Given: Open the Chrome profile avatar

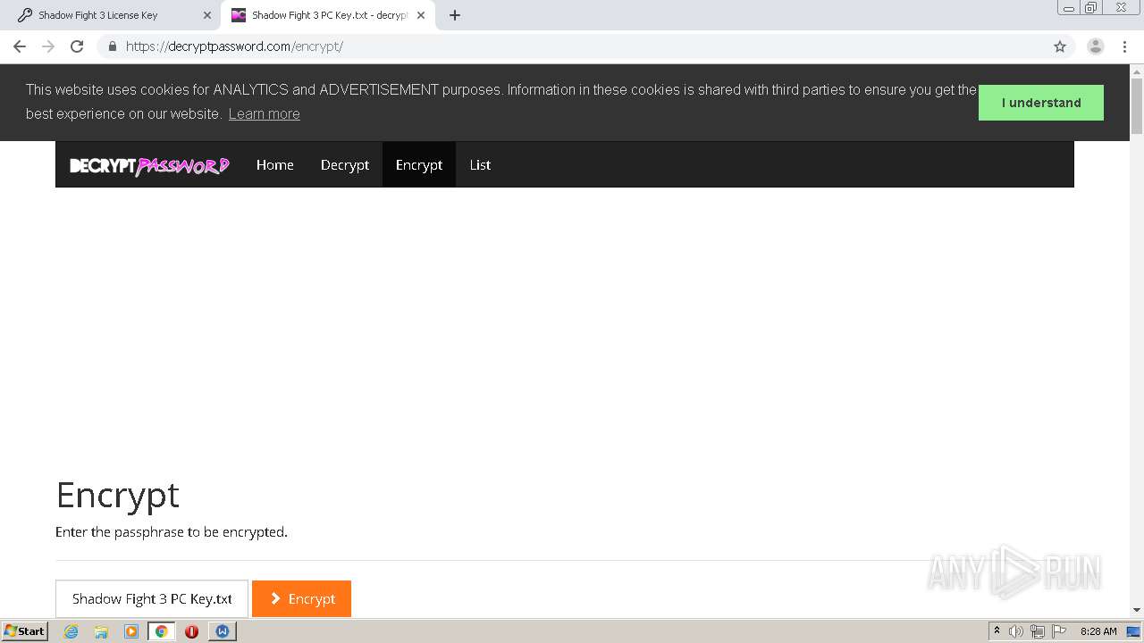Looking at the screenshot, I should 1096,46.
